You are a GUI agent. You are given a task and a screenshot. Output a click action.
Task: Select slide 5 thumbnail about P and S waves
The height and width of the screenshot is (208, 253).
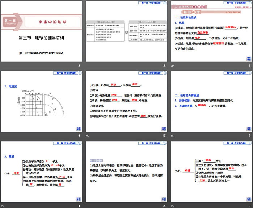coord(126,102)
